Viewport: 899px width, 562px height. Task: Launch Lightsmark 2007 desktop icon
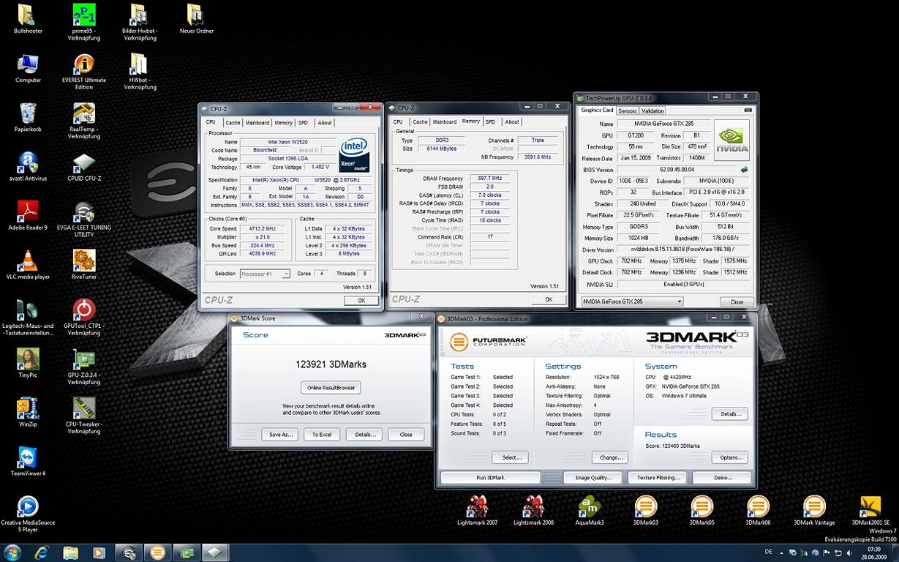point(477,506)
